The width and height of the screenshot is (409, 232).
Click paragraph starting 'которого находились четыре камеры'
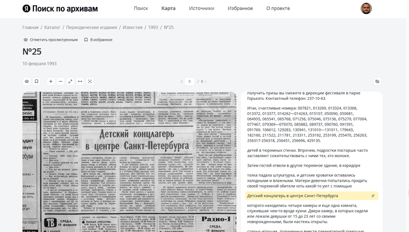[307, 213]
